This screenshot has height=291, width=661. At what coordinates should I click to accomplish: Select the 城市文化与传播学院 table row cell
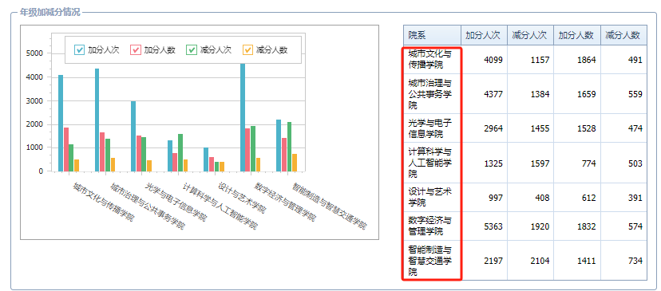point(432,60)
